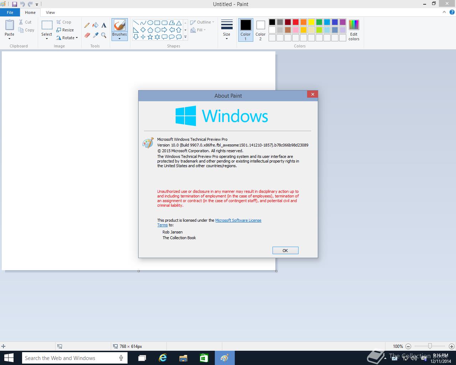This screenshot has height=365, width=456.
Task: Switch to the View ribbon tab
Action: (x=50, y=12)
